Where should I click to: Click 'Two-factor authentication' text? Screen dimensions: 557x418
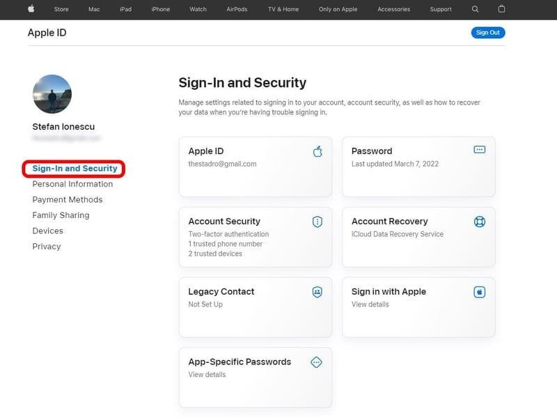pyautogui.click(x=228, y=234)
